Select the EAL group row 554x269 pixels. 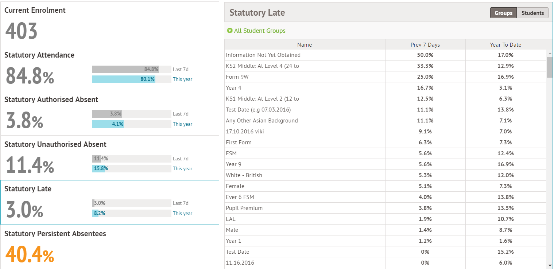pyautogui.click(x=385, y=219)
